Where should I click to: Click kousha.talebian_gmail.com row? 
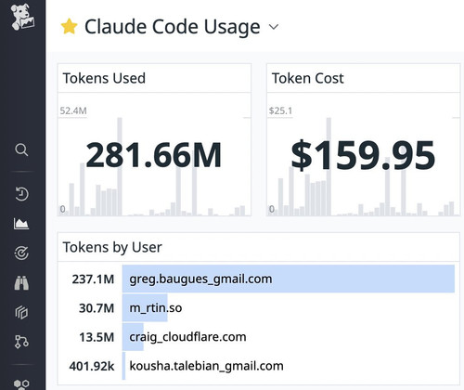258,366
